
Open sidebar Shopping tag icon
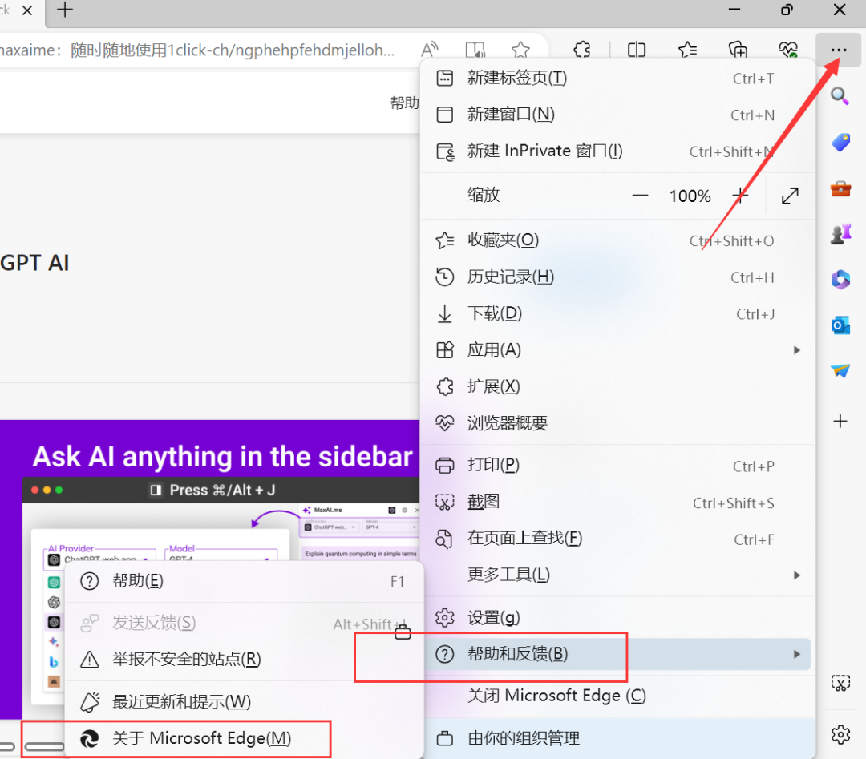840,143
